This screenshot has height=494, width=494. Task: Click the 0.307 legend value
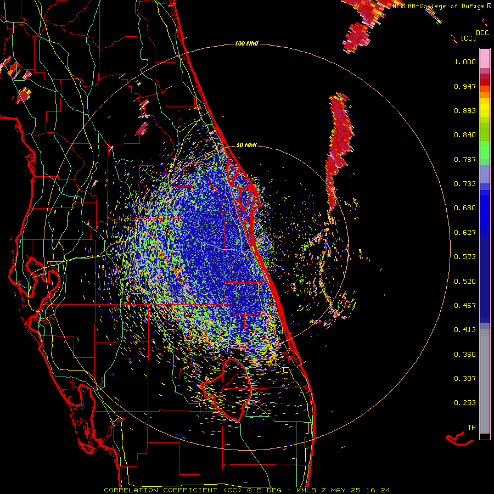coord(465,379)
